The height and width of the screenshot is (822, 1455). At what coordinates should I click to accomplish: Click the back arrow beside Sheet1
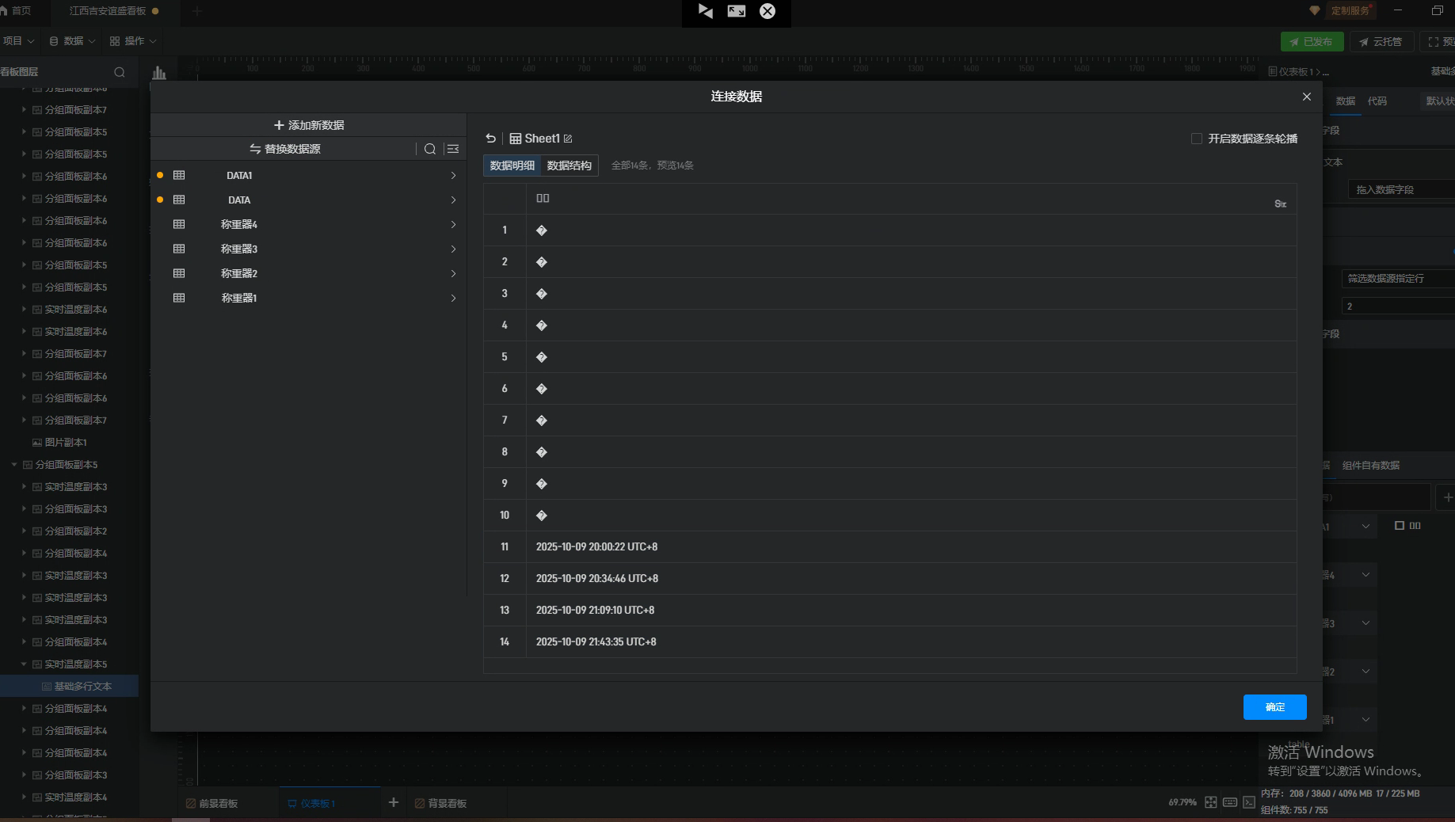tap(491, 139)
